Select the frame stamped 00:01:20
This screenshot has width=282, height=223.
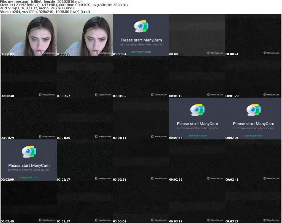253,77
